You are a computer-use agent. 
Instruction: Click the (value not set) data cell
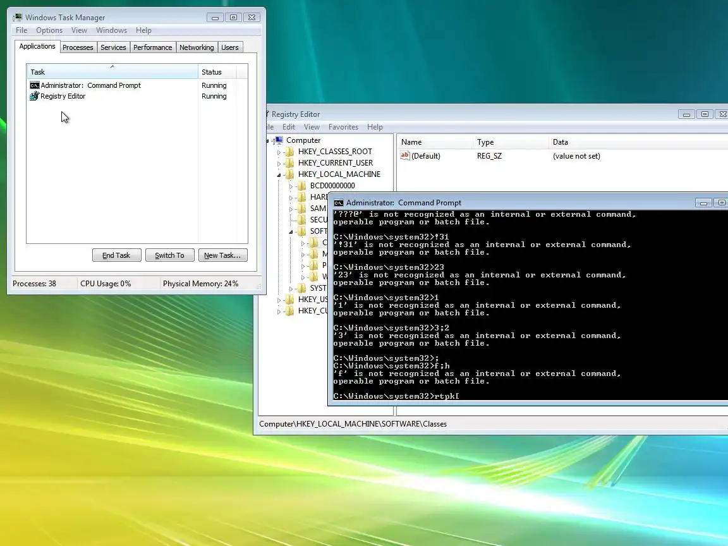click(x=576, y=156)
